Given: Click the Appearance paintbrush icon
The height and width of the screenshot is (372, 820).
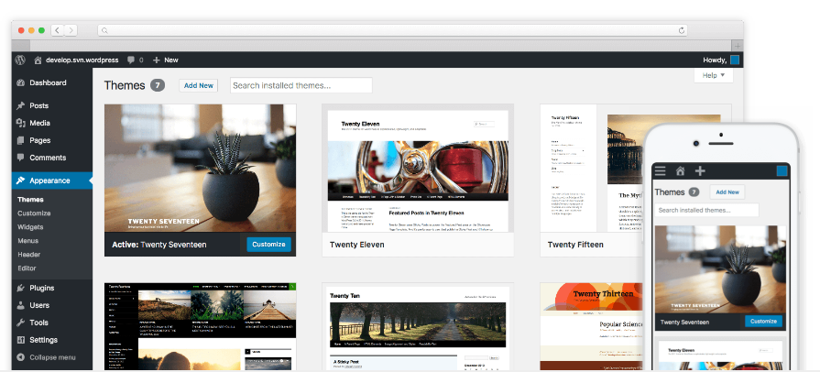Looking at the screenshot, I should tap(21, 181).
